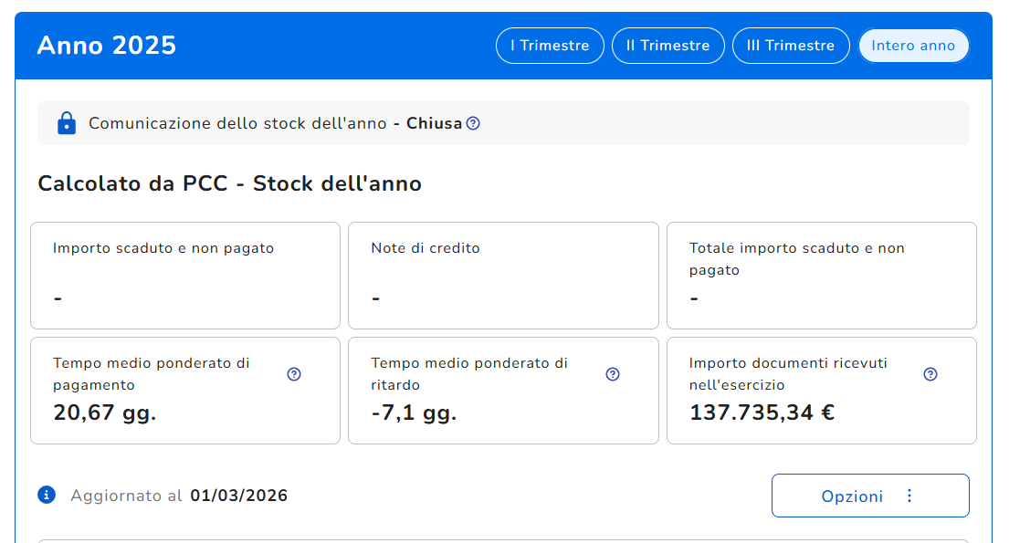Switch to II Trimestre

pos(667,46)
